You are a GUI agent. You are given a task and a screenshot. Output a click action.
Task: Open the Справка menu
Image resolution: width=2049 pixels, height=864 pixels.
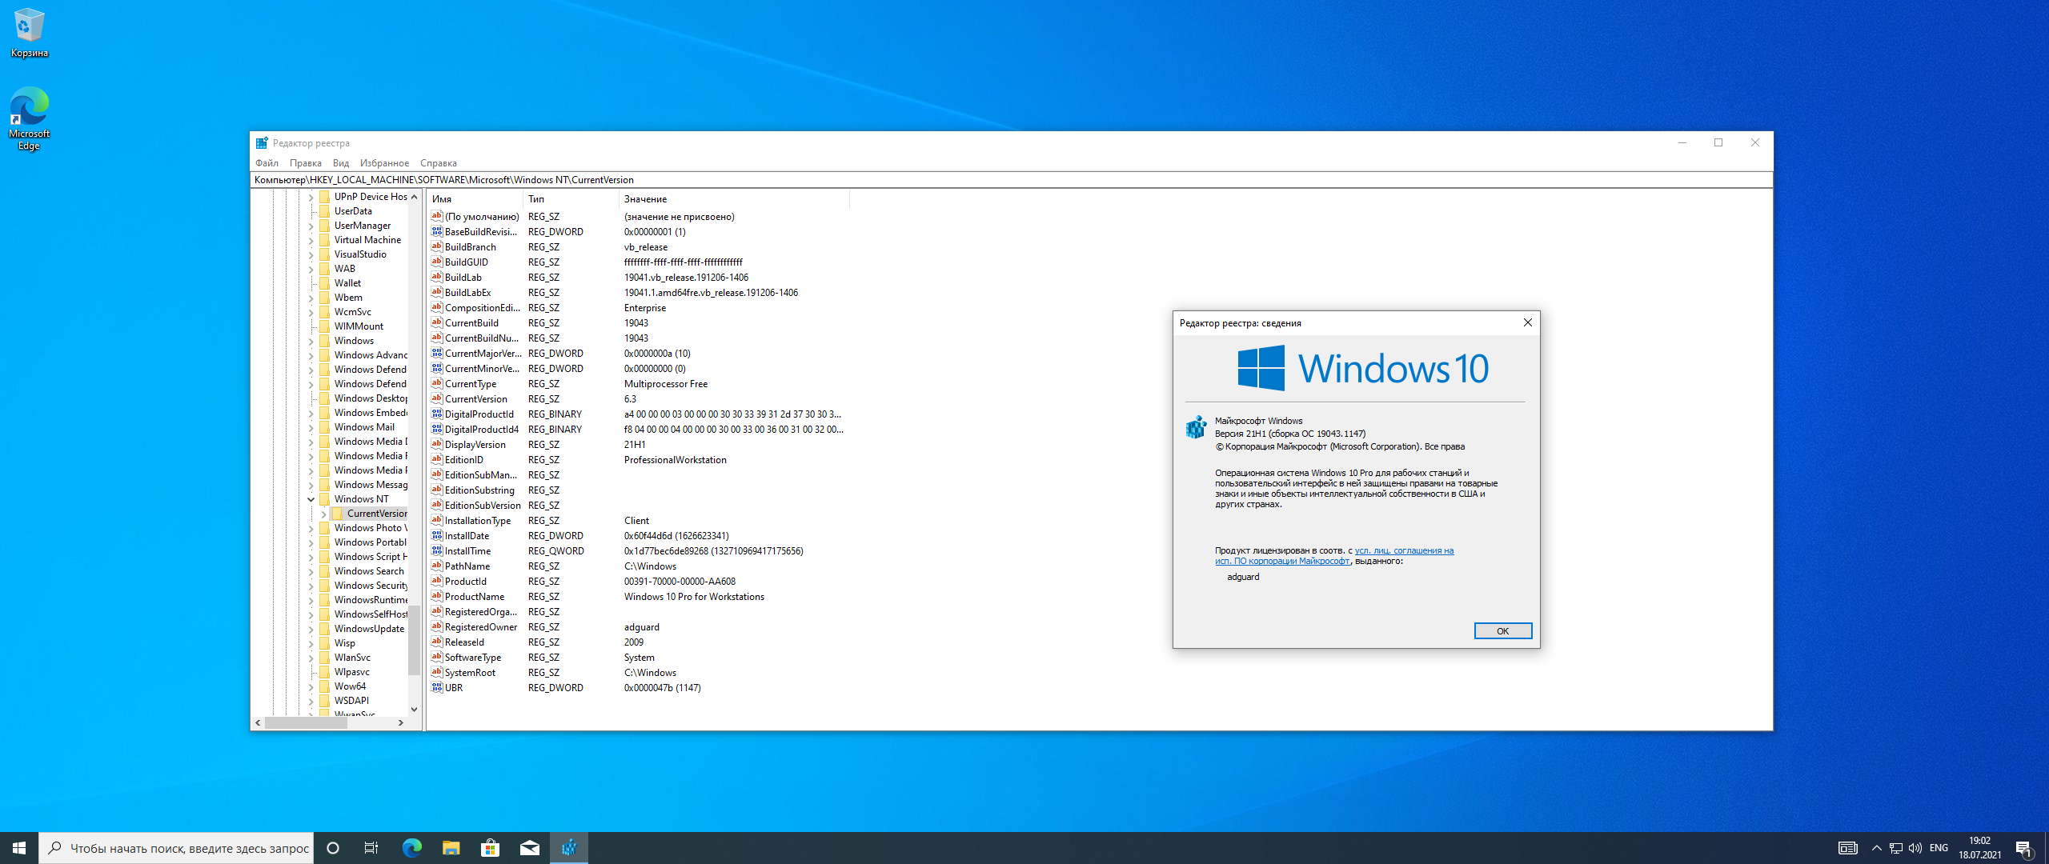click(439, 163)
